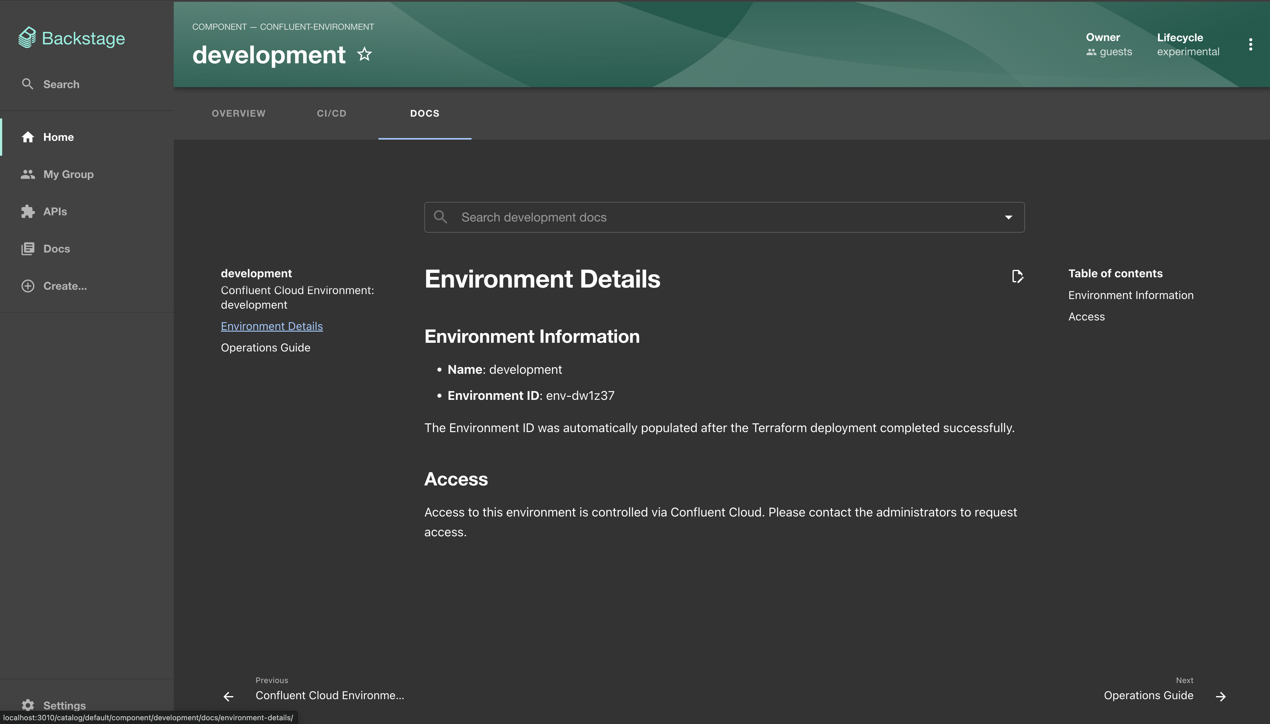This screenshot has height=724, width=1270.
Task: Open Docs from sidebar
Action: pyautogui.click(x=45, y=249)
